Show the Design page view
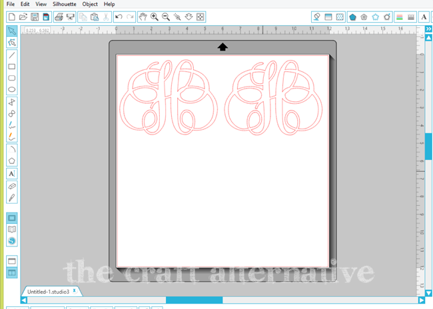Screen dimensions: 433x309 click(12, 218)
